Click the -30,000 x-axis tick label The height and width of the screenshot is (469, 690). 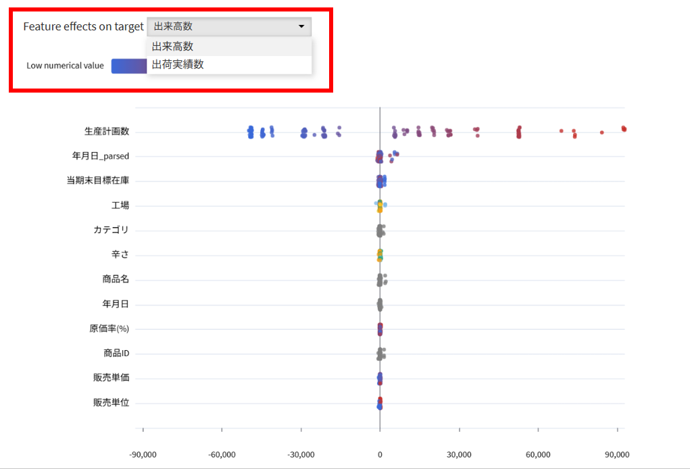[301, 455]
